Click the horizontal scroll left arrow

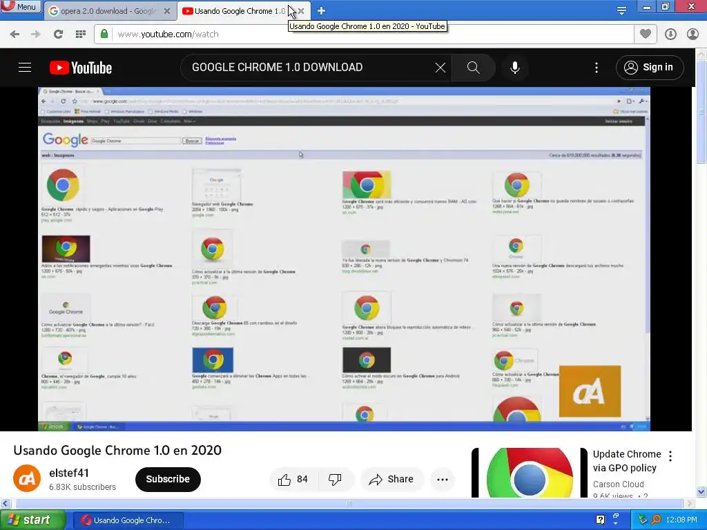pos(5,503)
